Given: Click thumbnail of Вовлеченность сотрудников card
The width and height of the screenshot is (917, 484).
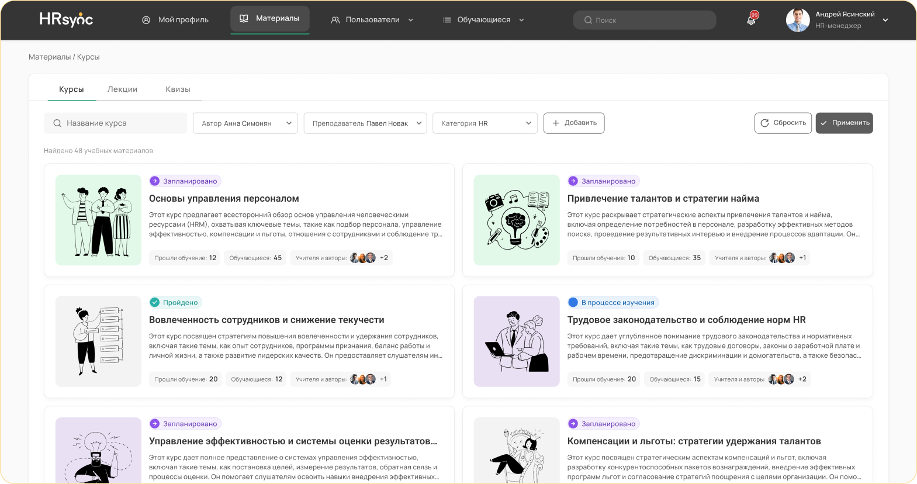Looking at the screenshot, I should coord(98,341).
